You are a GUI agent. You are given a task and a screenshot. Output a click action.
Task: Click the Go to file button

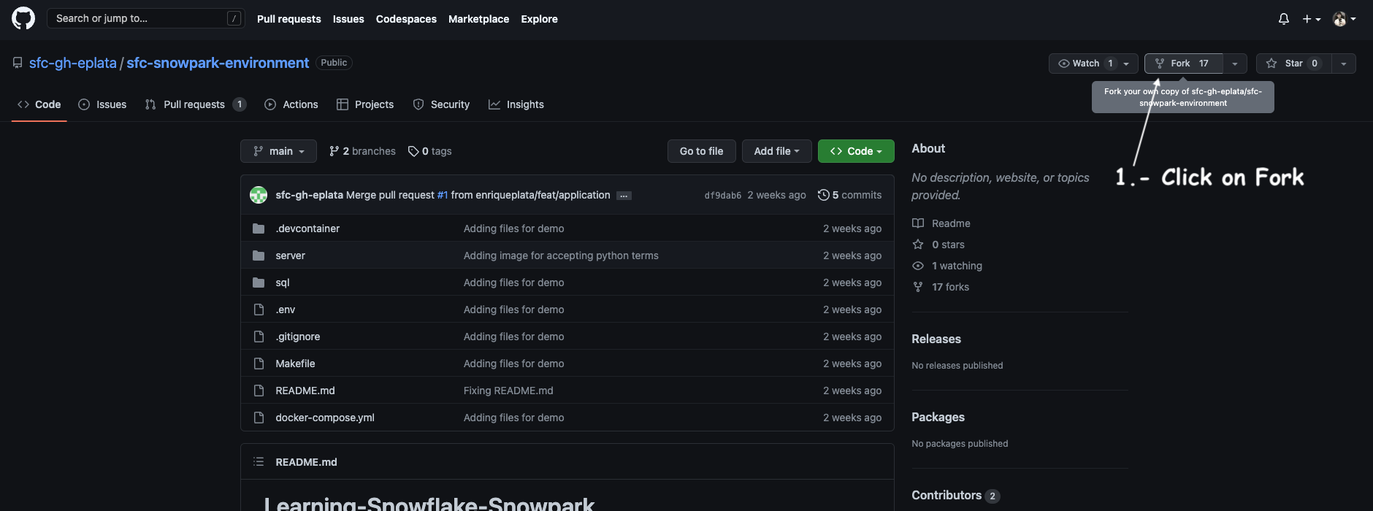pos(701,151)
